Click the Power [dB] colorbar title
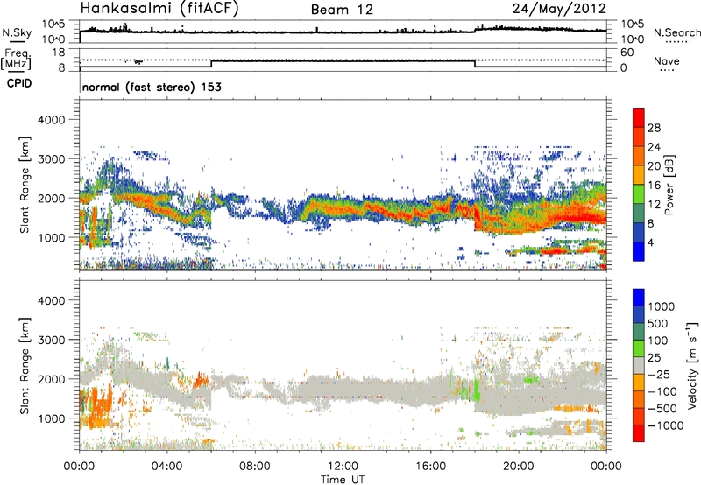701x485 pixels. (x=669, y=186)
